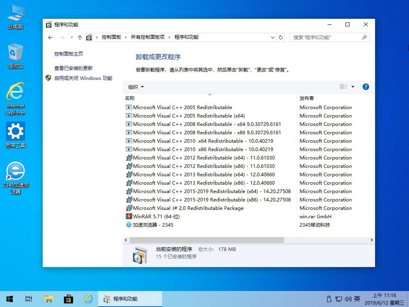Open the 此电脑 desktop icon
Viewport: 409px width, 307px height.
click(x=16, y=17)
